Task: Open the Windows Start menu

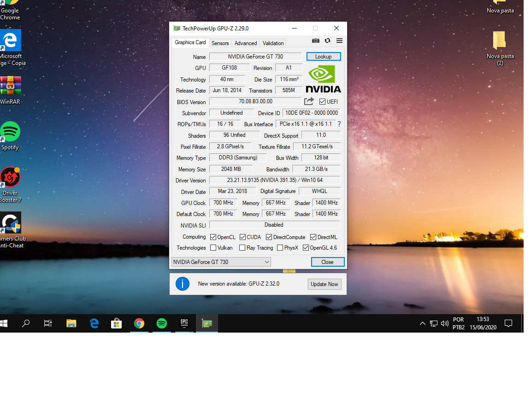Action: tap(4, 323)
